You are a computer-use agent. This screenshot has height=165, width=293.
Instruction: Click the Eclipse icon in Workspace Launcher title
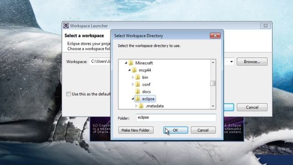pyautogui.click(x=66, y=26)
